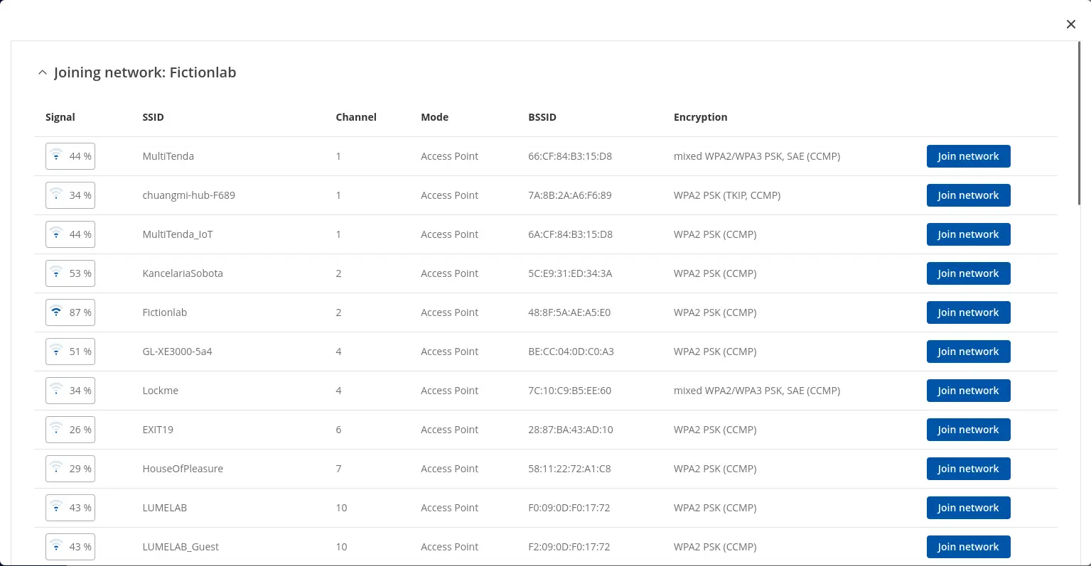
Task: Click the Wi-Fi signal icon for MultiTenda
Action: pos(57,156)
